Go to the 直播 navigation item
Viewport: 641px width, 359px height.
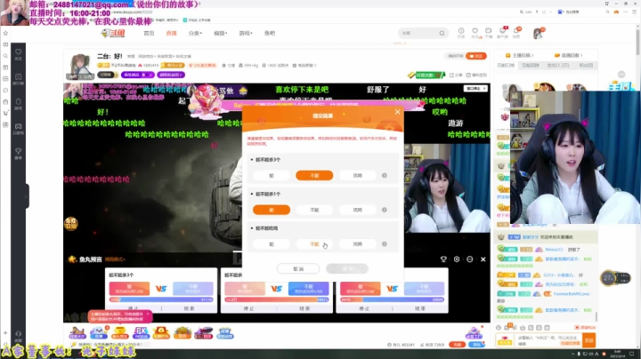[x=171, y=33]
